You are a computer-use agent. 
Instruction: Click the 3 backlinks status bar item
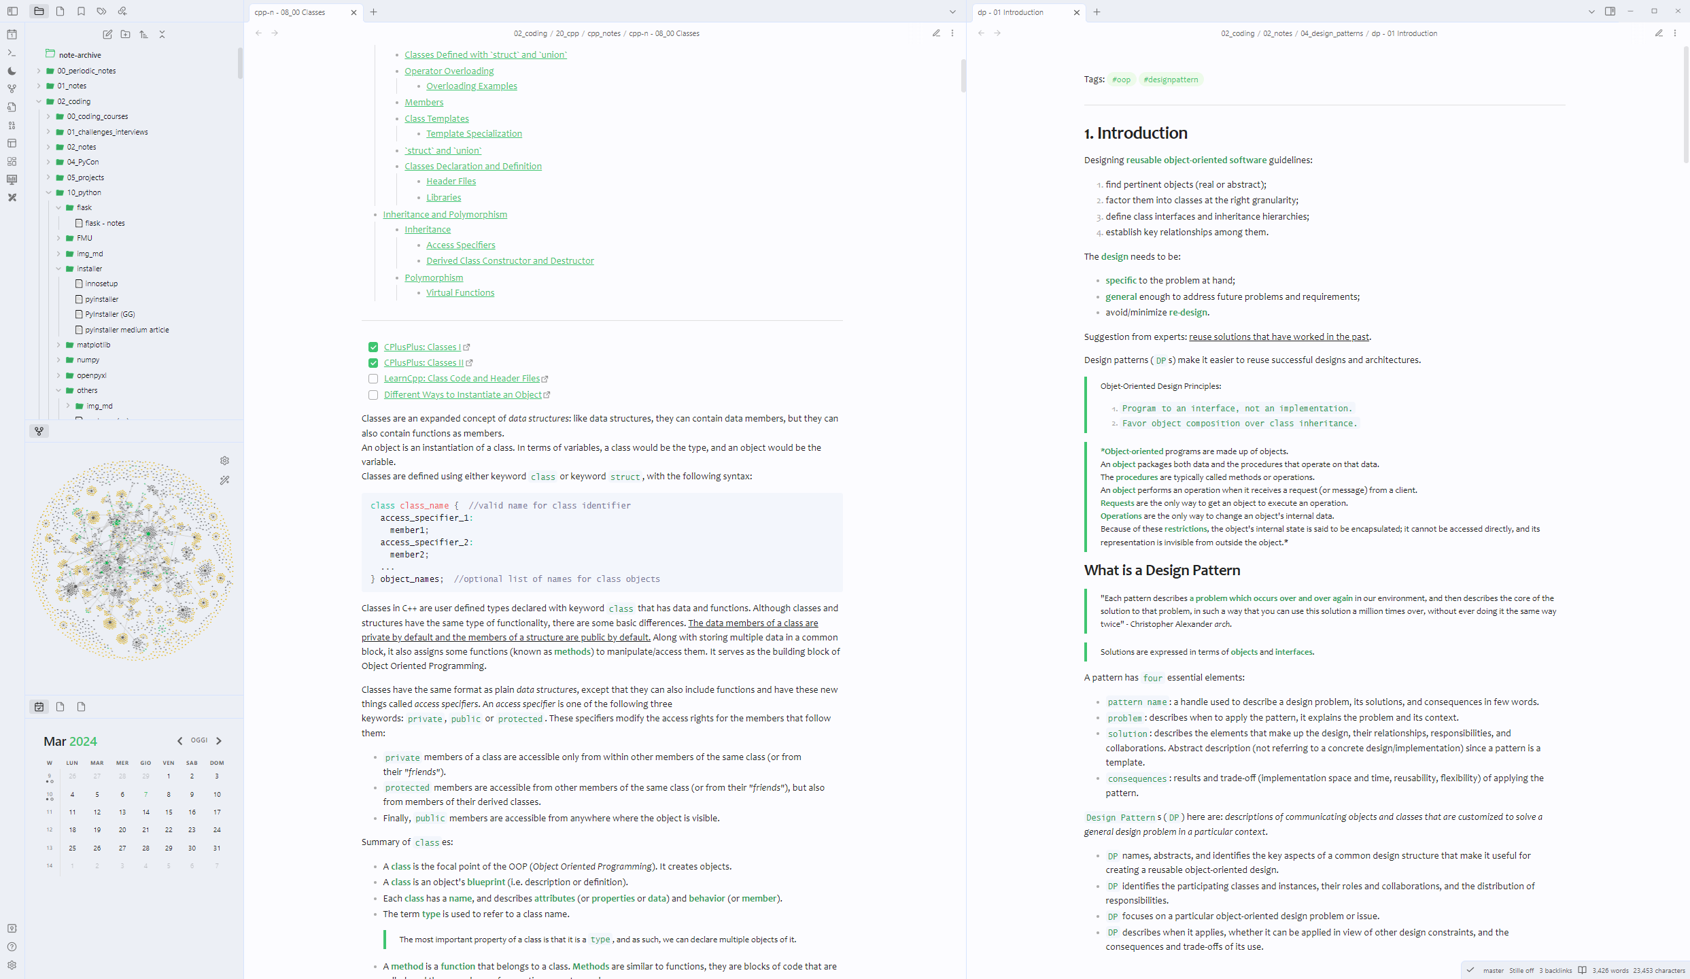[1555, 971]
